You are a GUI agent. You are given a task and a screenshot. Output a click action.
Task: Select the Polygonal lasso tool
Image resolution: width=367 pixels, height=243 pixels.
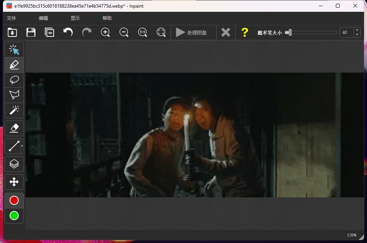click(14, 95)
